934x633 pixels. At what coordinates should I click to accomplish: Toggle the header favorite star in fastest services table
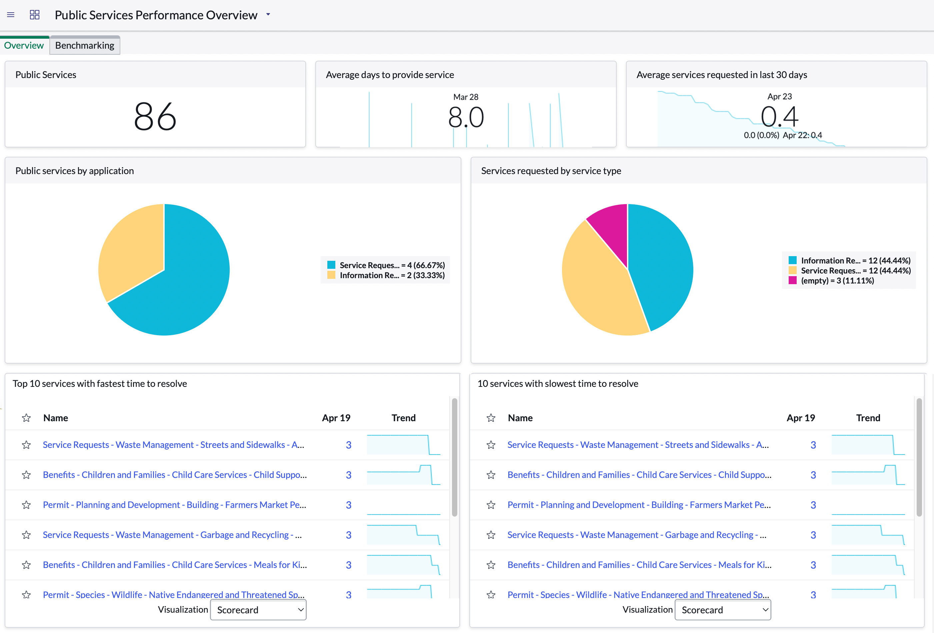27,418
